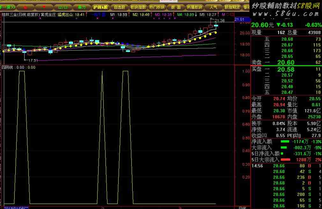
Task: Click the 四阴线 : 0.00 : 0.00 indicator label
Action: (x=18, y=67)
